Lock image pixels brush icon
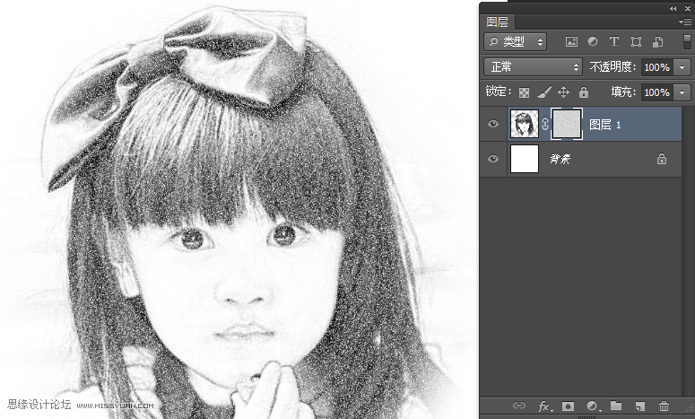695x419 pixels. tap(543, 92)
